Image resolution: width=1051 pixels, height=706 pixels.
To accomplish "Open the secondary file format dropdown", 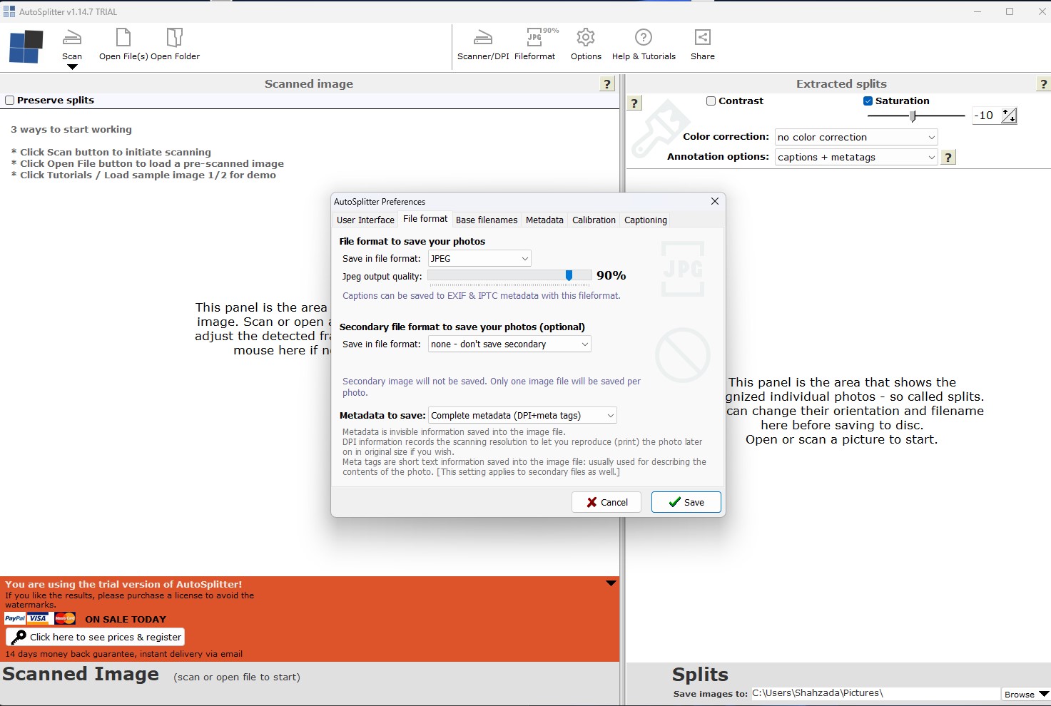I will [509, 344].
